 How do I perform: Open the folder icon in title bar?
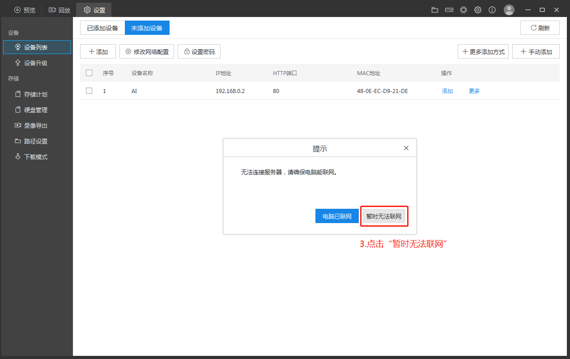(435, 10)
